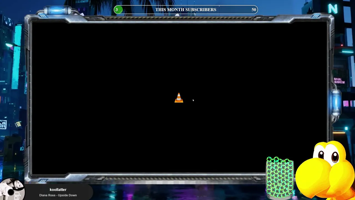This screenshot has height=200, width=355.
Task: Click the current subscriber count "3"
Action: coord(117,10)
